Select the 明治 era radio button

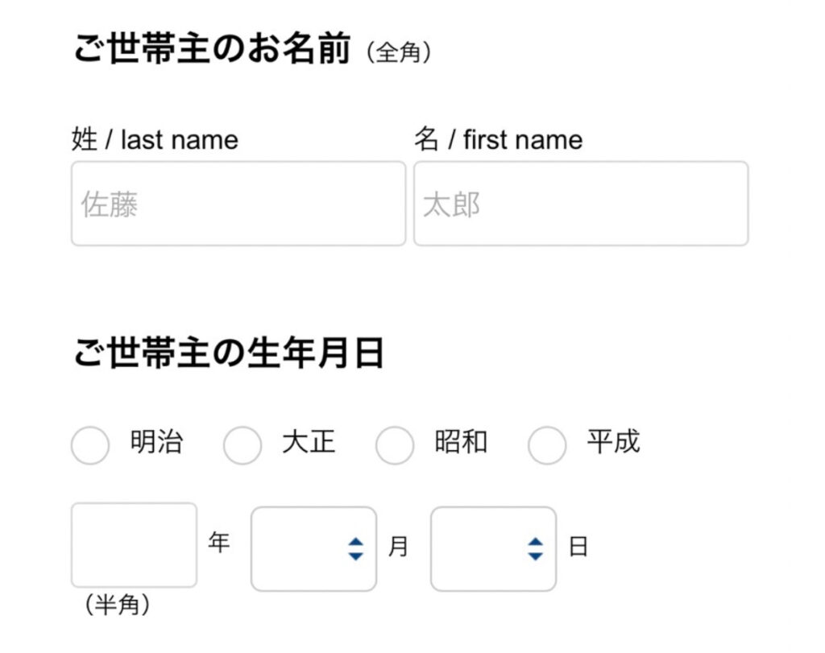point(90,445)
